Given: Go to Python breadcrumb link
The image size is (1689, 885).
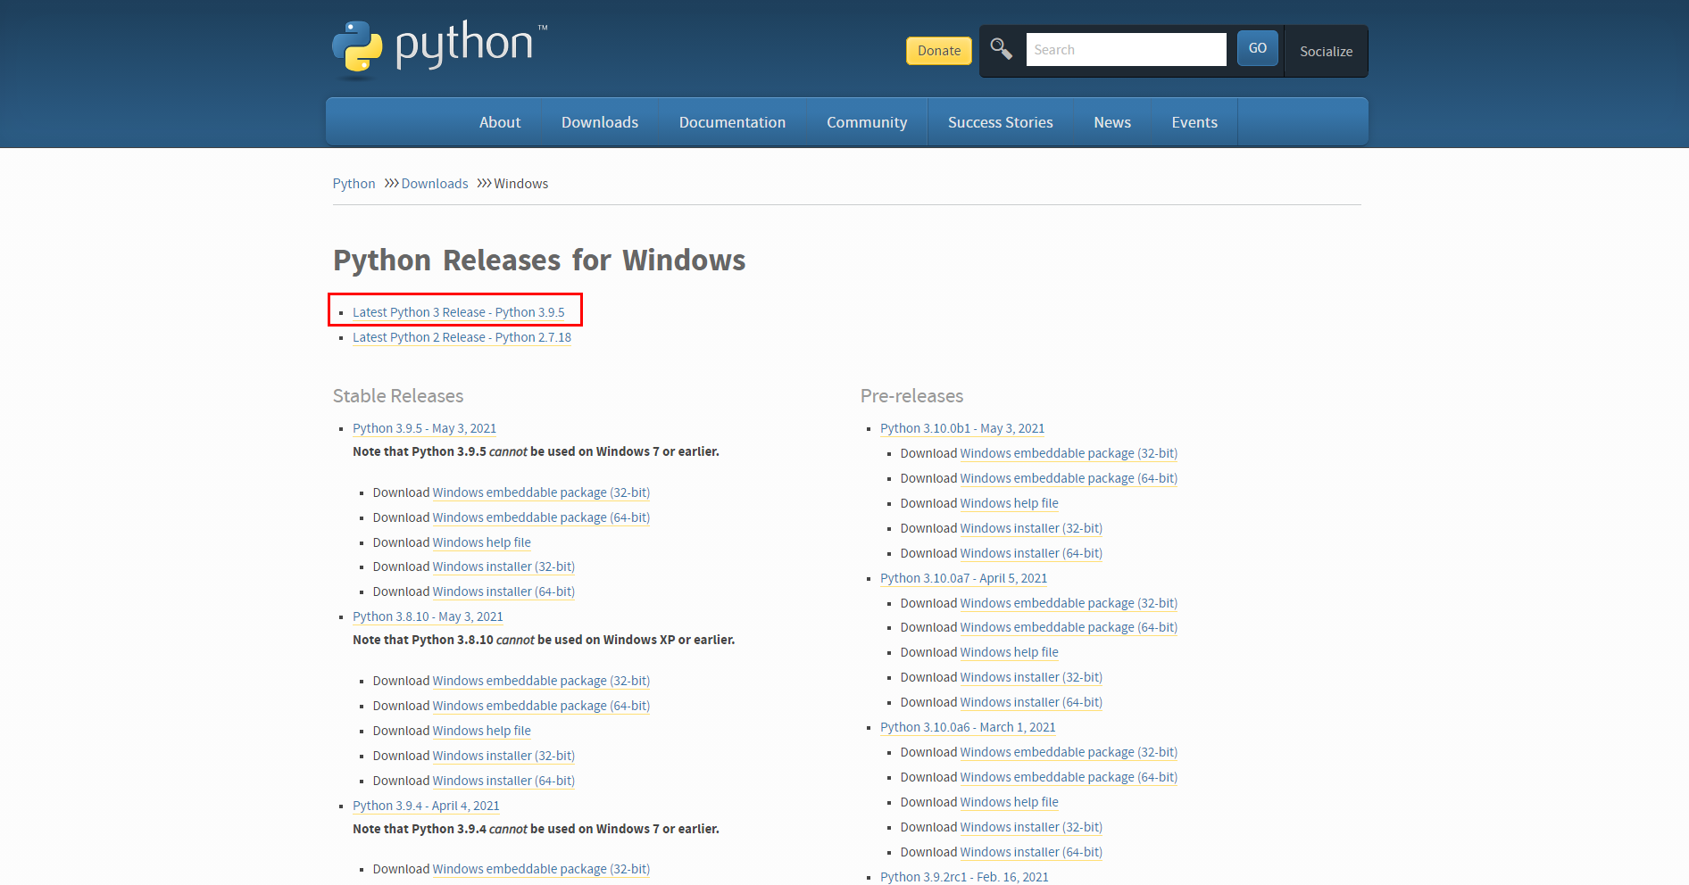Looking at the screenshot, I should (354, 184).
